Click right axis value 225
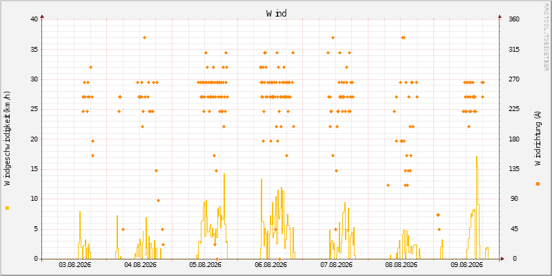This screenshot has width=552, height=276. click(514, 109)
